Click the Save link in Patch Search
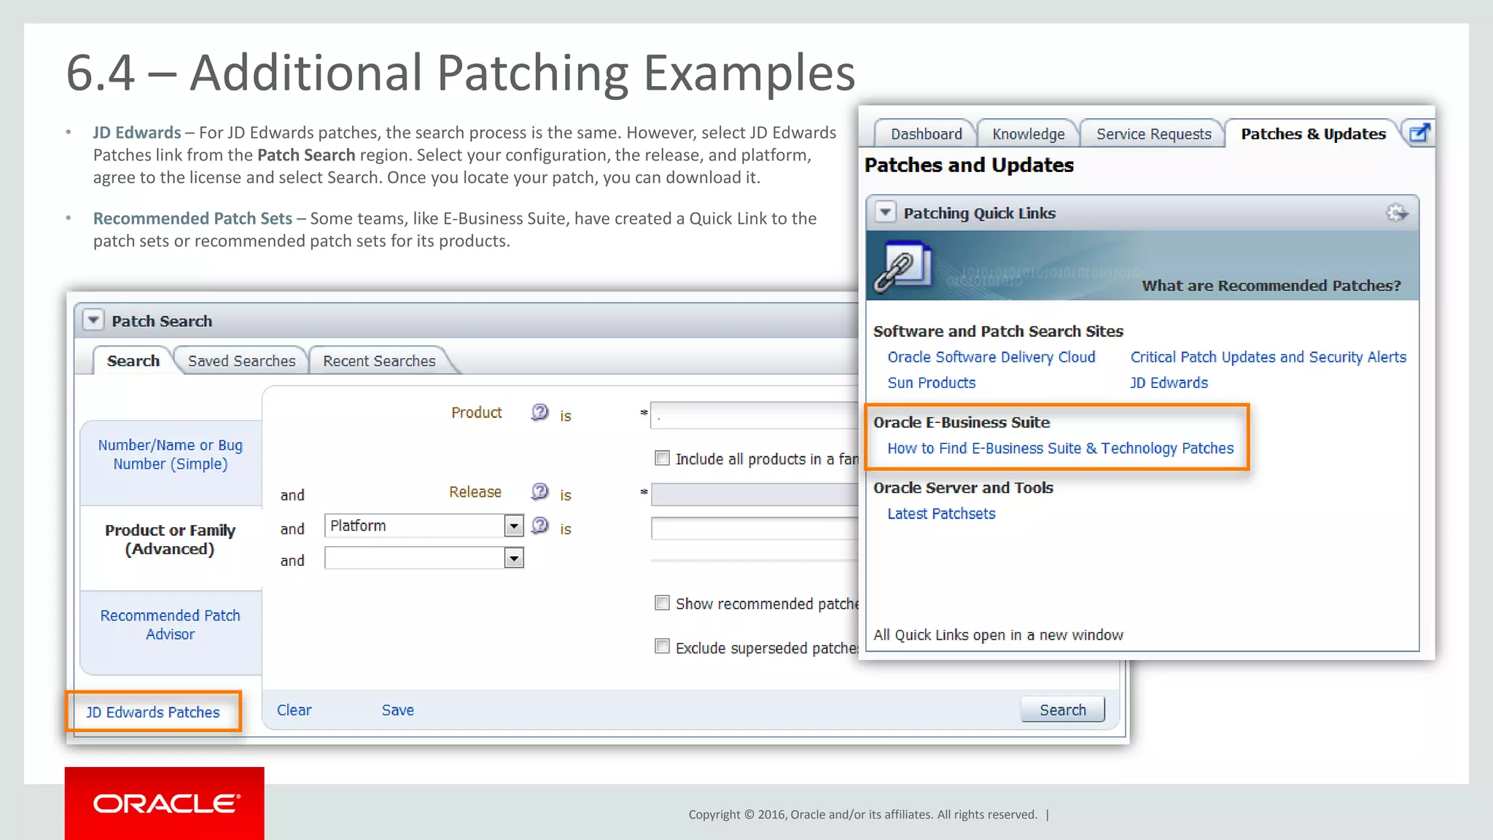 [398, 710]
